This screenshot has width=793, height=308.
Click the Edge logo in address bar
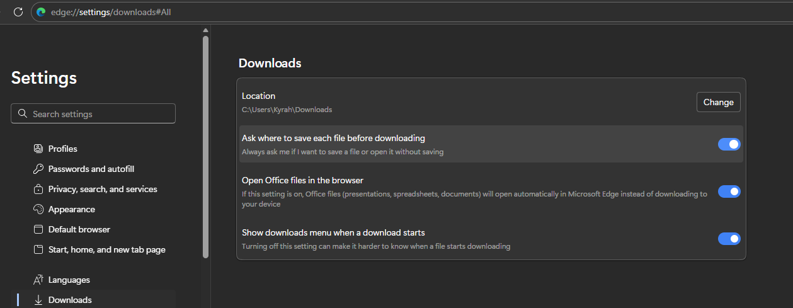[x=42, y=12]
